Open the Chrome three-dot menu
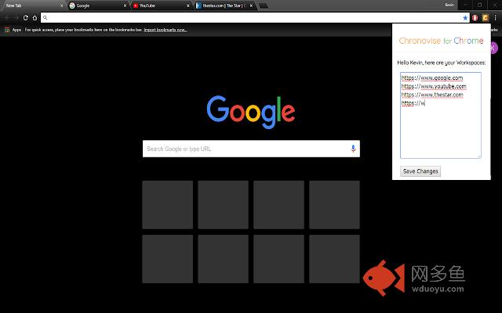502x313 pixels. (x=495, y=18)
